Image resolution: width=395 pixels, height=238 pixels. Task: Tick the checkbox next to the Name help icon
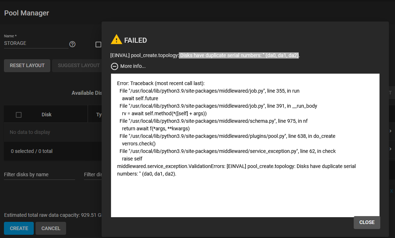click(x=98, y=45)
